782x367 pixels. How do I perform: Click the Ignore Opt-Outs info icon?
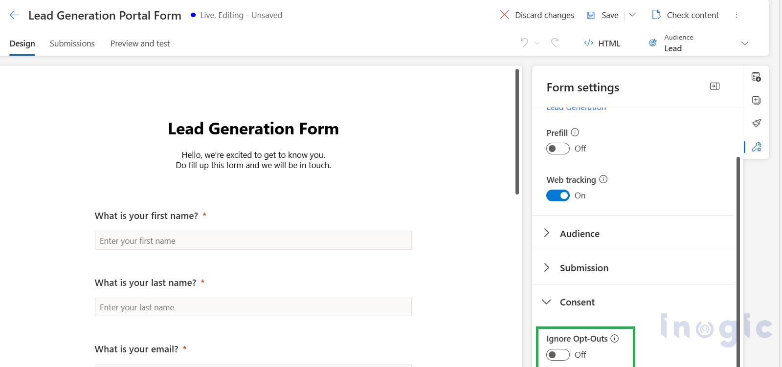(x=615, y=339)
